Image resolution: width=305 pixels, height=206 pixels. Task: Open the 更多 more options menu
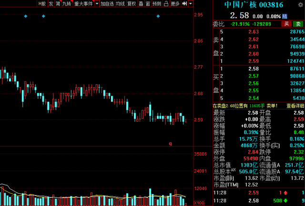click(175, 4)
